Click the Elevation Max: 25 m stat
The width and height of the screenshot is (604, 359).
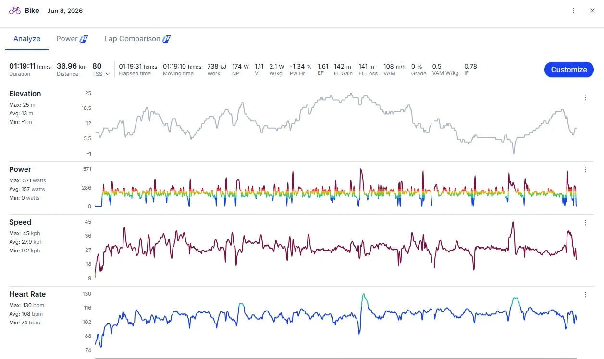(22, 105)
